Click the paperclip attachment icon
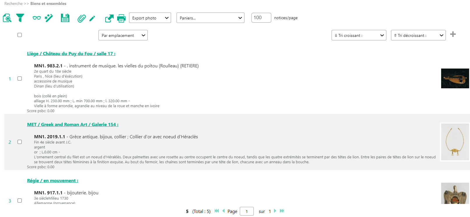 coord(82,19)
